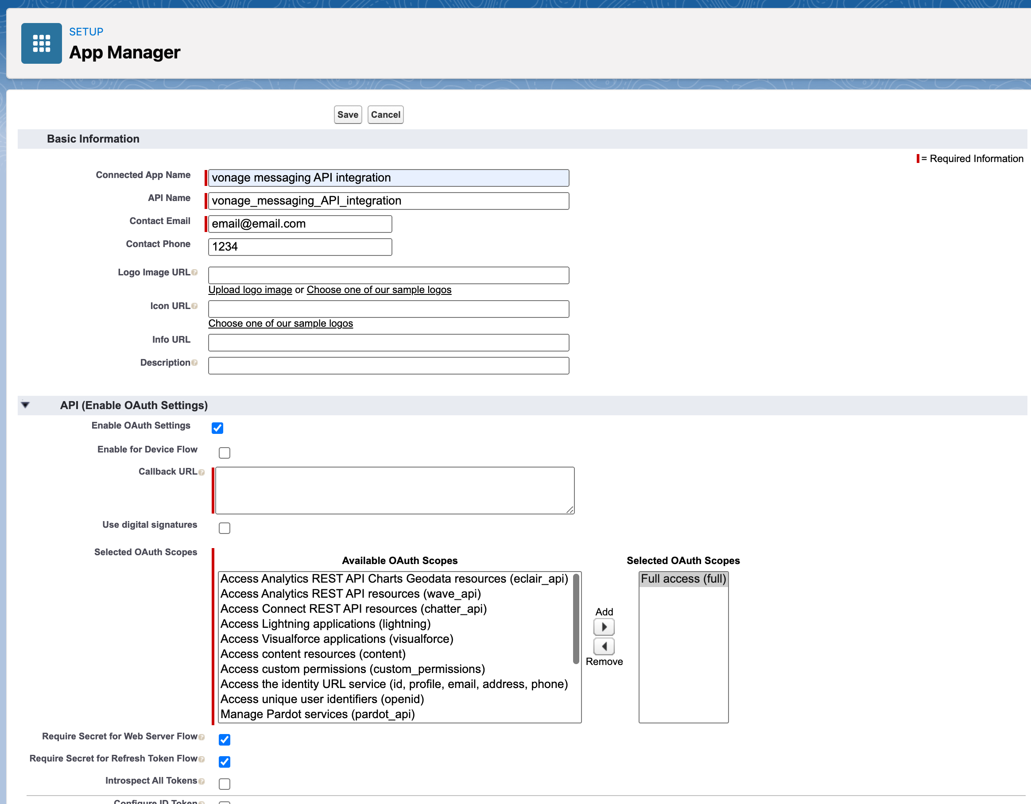The height and width of the screenshot is (804, 1031).
Task: Uncheck Require Secret for Refresh Token Flow
Action: [225, 761]
